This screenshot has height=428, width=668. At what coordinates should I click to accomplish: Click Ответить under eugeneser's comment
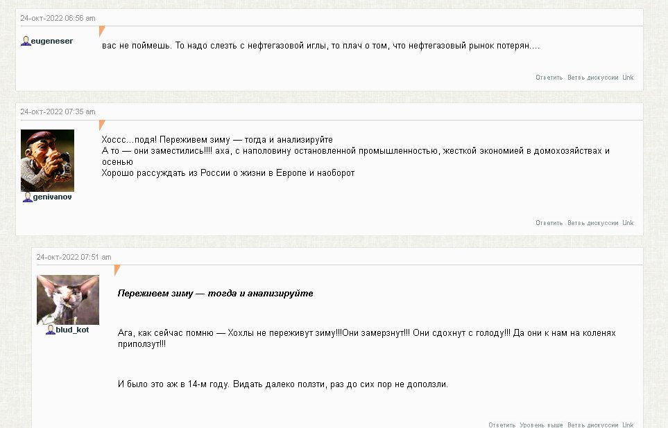point(549,78)
